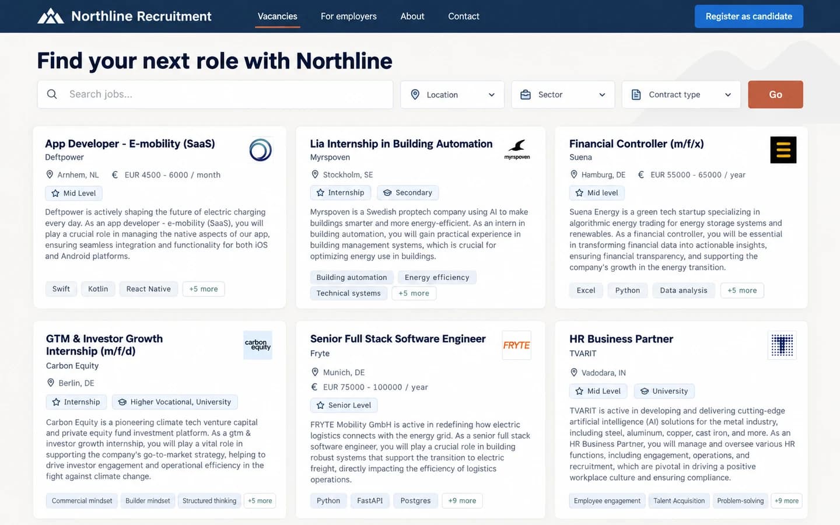
Task: Expand +9 more tags on HR Business Partner card
Action: 787,501
